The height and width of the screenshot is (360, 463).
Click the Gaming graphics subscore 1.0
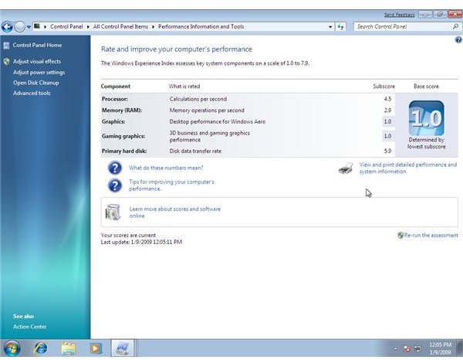(x=387, y=136)
